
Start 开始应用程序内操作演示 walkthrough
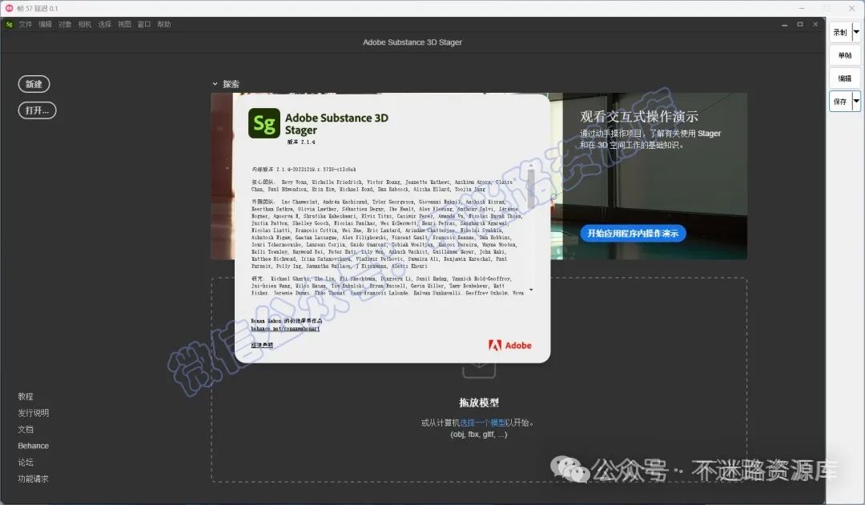pos(633,233)
